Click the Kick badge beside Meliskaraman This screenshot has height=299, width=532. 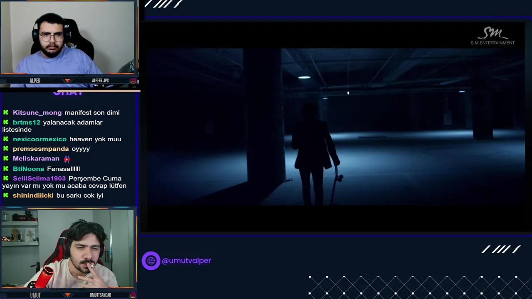pos(6,159)
